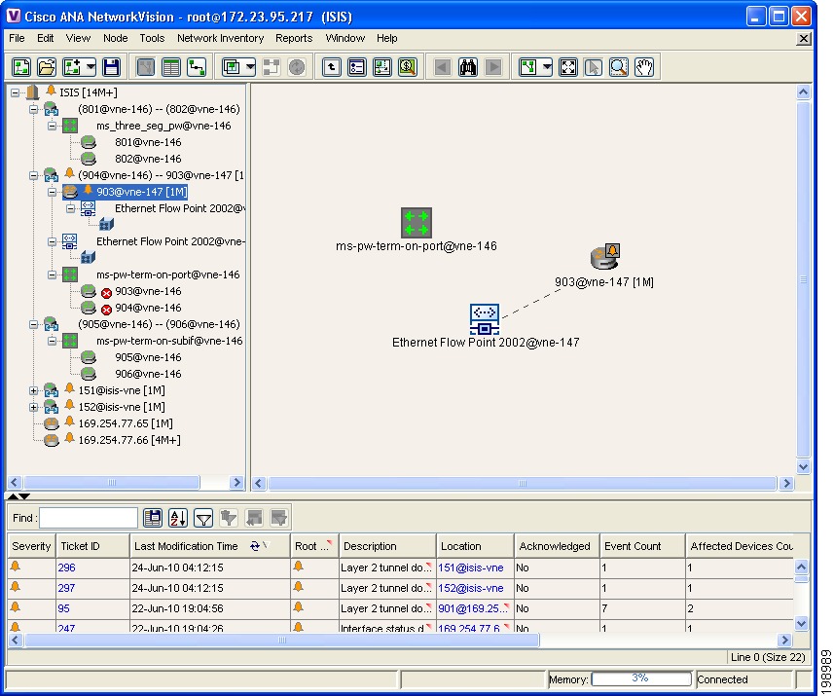Click the properties list icon after the up-arrow

pos(357,67)
